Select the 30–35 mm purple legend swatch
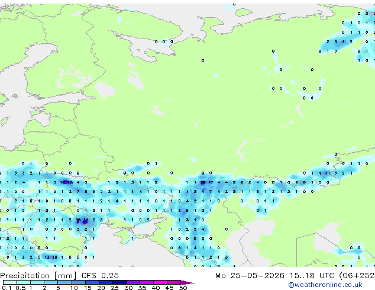This screenshot has width=375, height=290. [133, 282]
